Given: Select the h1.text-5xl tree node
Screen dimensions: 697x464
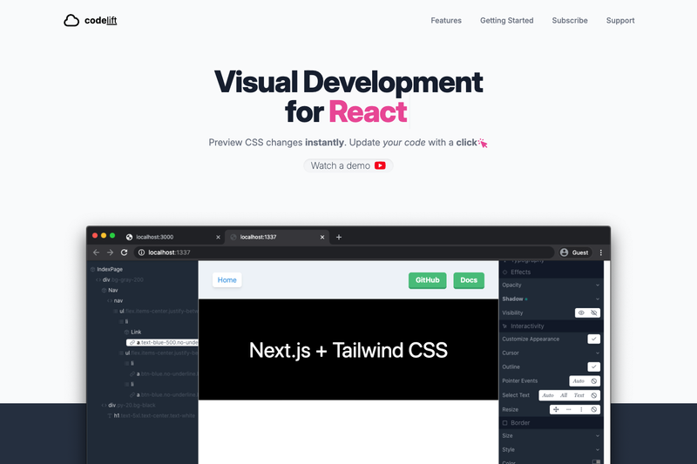Looking at the screenshot, I should 152,415.
